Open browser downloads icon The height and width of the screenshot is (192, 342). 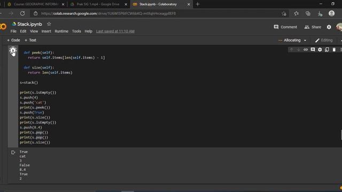[320, 14]
